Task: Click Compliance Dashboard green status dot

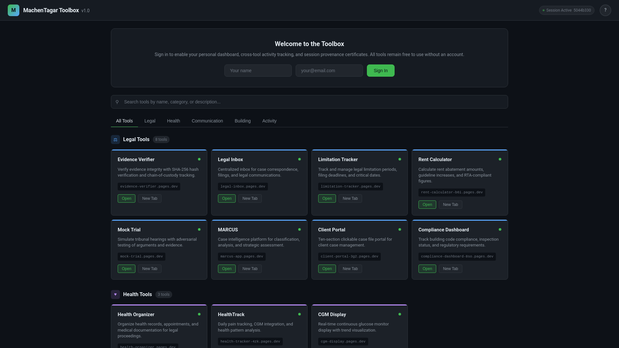Action: tap(500, 229)
